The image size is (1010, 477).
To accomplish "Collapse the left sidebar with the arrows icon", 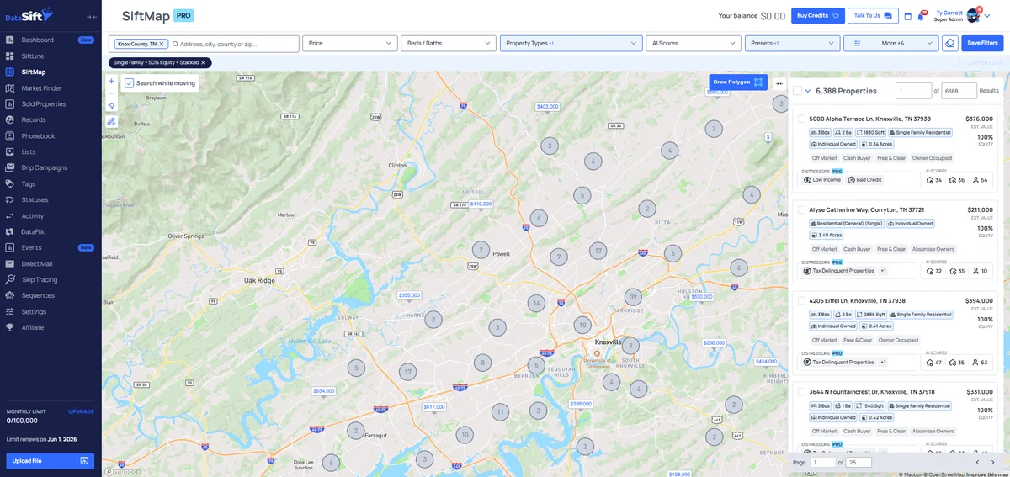I will coord(92,17).
